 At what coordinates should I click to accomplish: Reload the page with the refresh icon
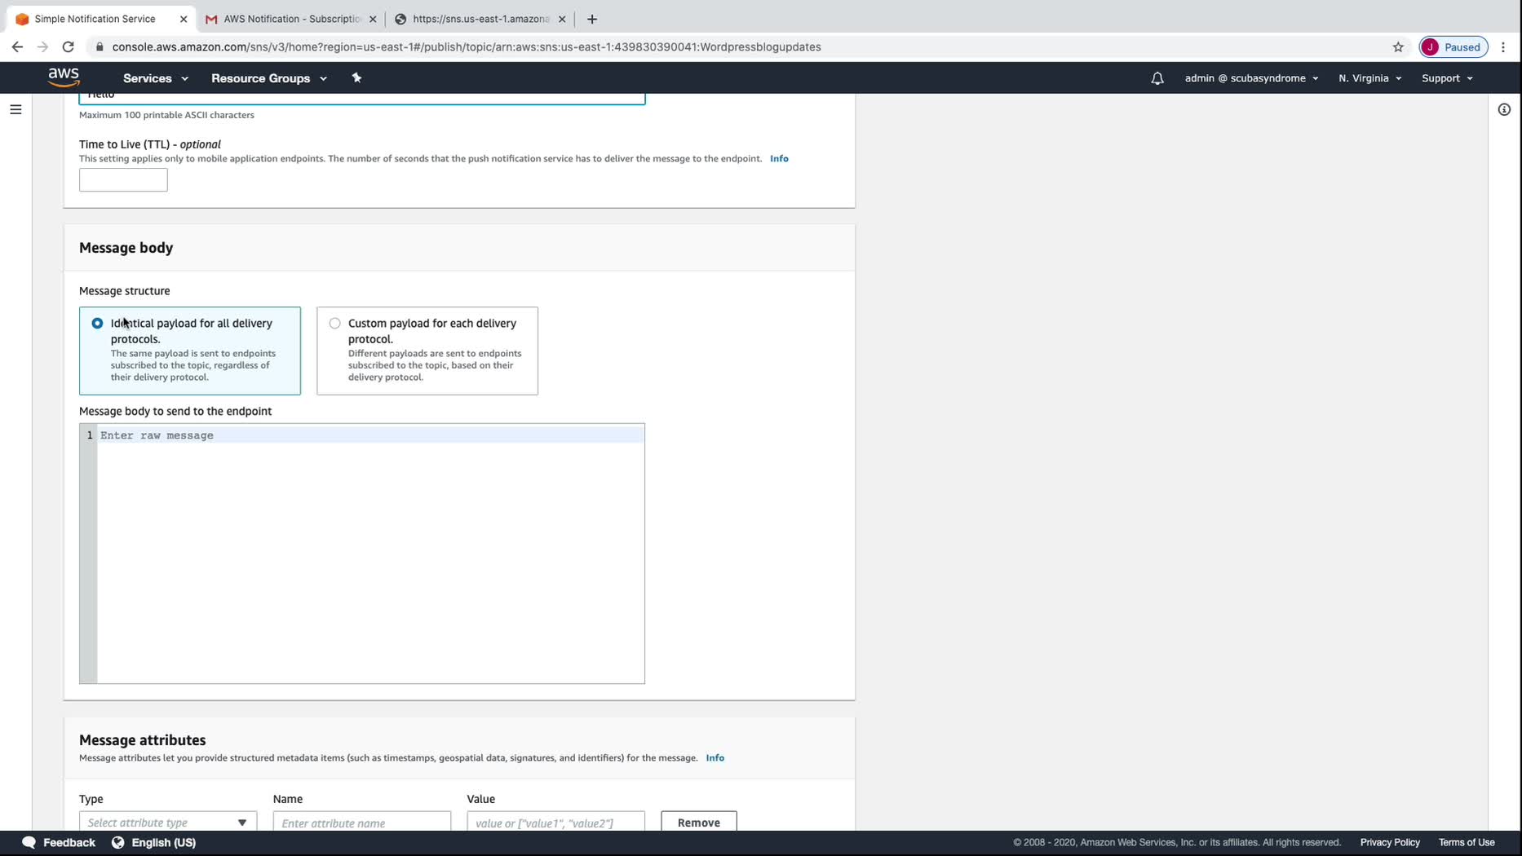69,46
